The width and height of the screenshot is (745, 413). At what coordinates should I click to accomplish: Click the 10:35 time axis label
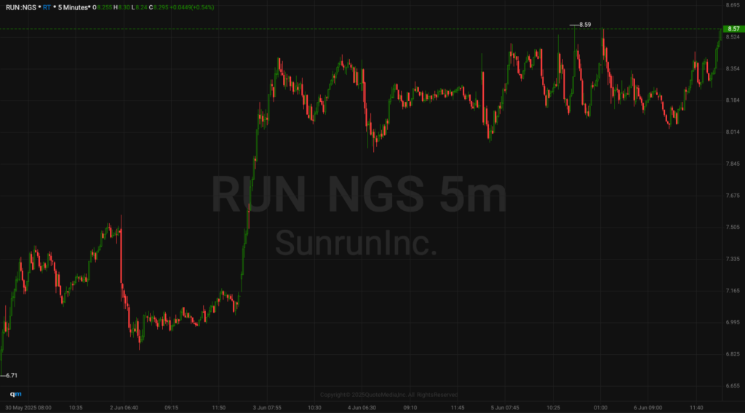pos(76,408)
